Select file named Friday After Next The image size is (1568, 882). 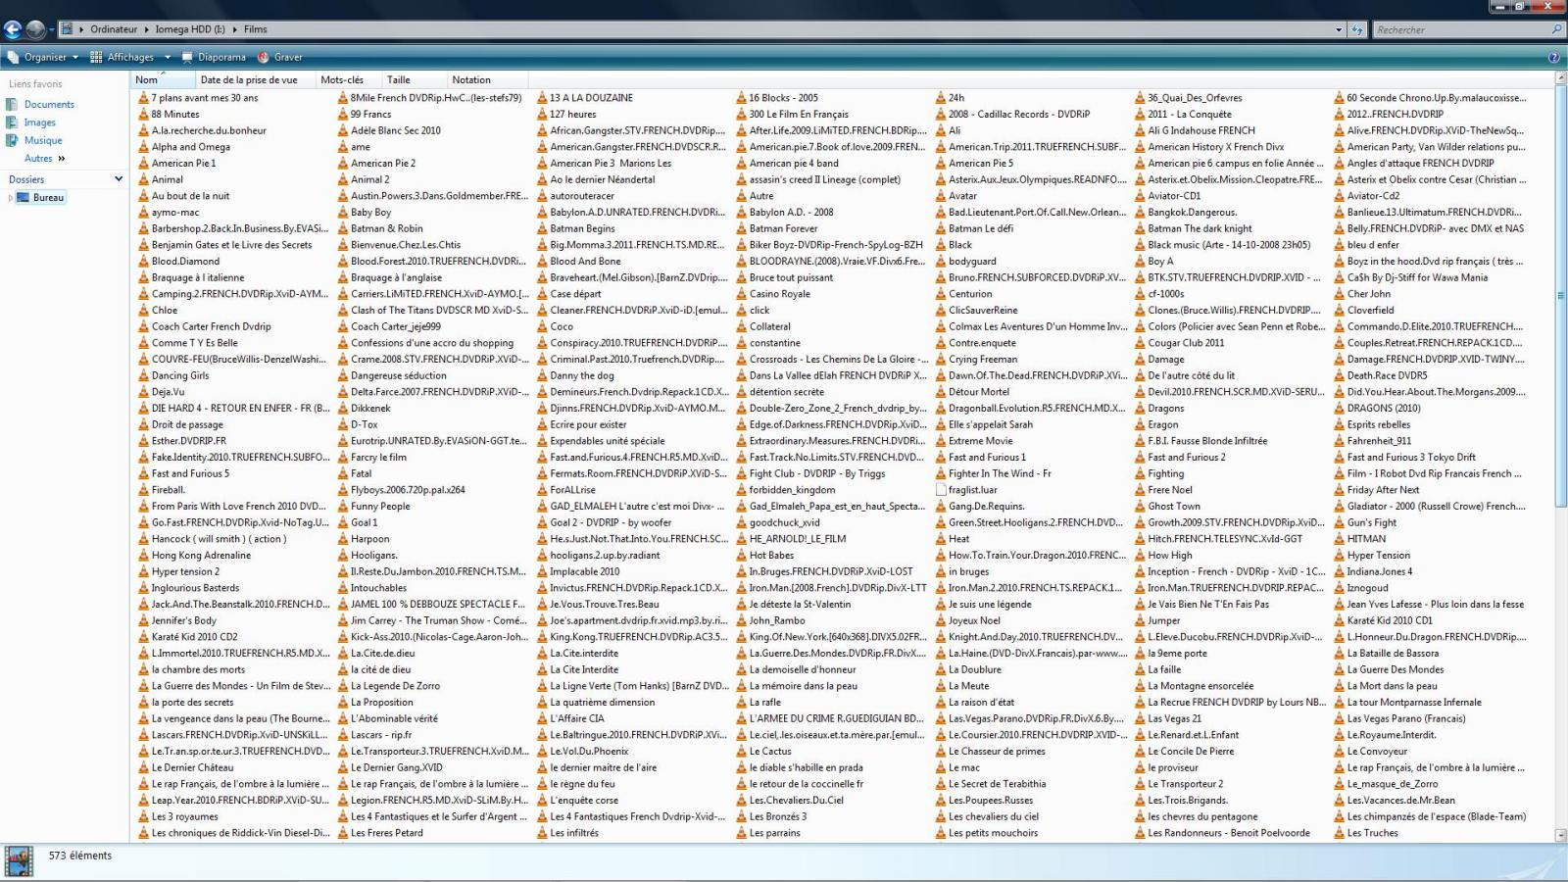[x=1383, y=490]
